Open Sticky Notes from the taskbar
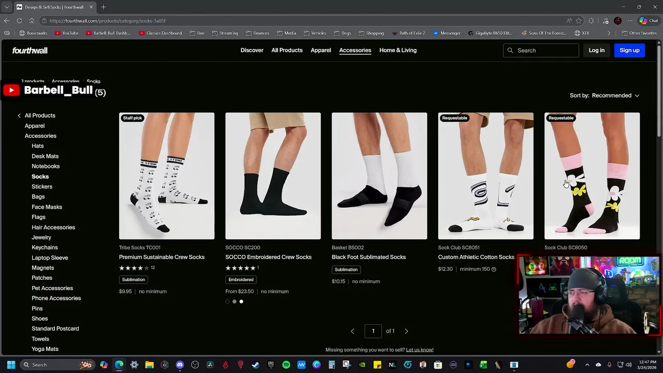The width and height of the screenshot is (663, 373). pos(377,365)
